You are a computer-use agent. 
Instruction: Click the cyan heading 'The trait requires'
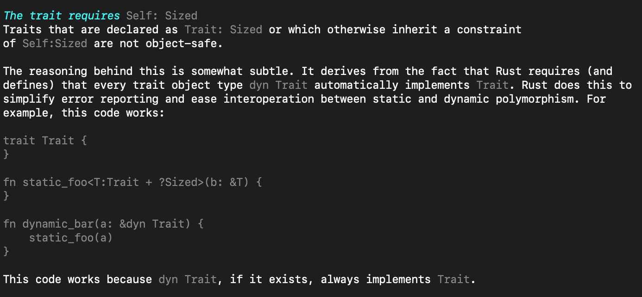pyautogui.click(x=62, y=16)
